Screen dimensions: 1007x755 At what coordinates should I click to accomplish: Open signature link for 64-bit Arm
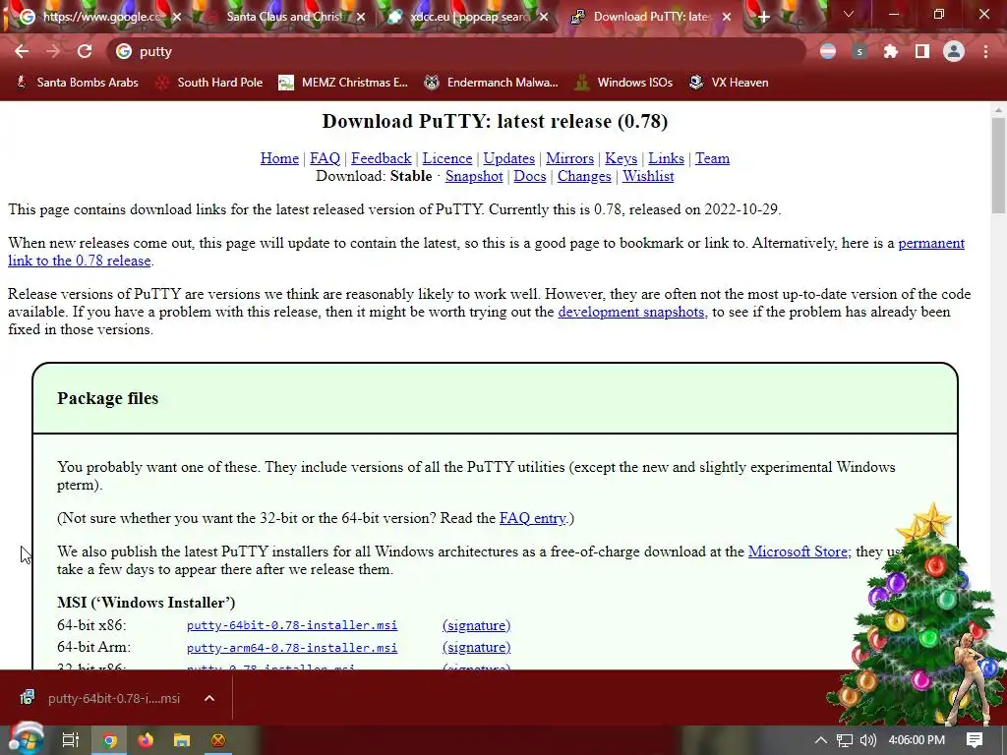click(x=477, y=647)
